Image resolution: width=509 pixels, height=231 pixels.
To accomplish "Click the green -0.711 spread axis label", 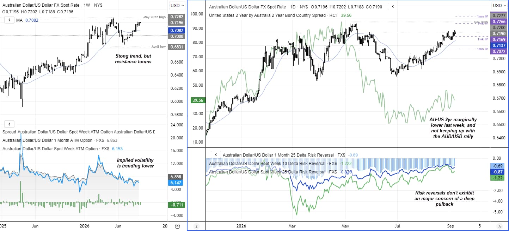I will point(176,205).
